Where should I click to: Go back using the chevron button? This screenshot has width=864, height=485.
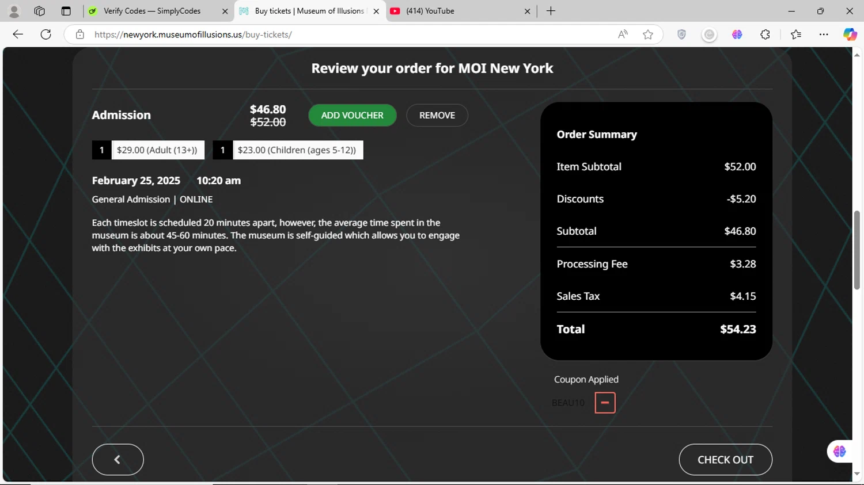(118, 460)
